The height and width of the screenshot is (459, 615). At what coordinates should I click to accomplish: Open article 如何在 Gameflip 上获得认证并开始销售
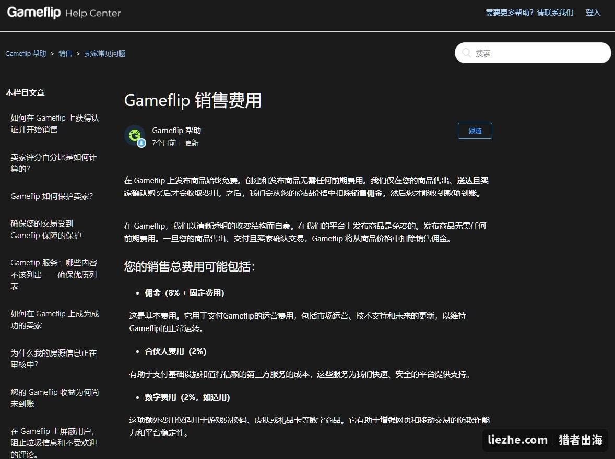(55, 124)
